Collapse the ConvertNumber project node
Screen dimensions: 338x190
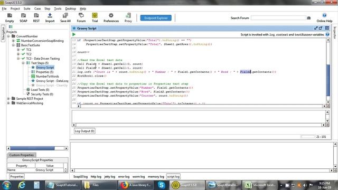(x=8, y=36)
